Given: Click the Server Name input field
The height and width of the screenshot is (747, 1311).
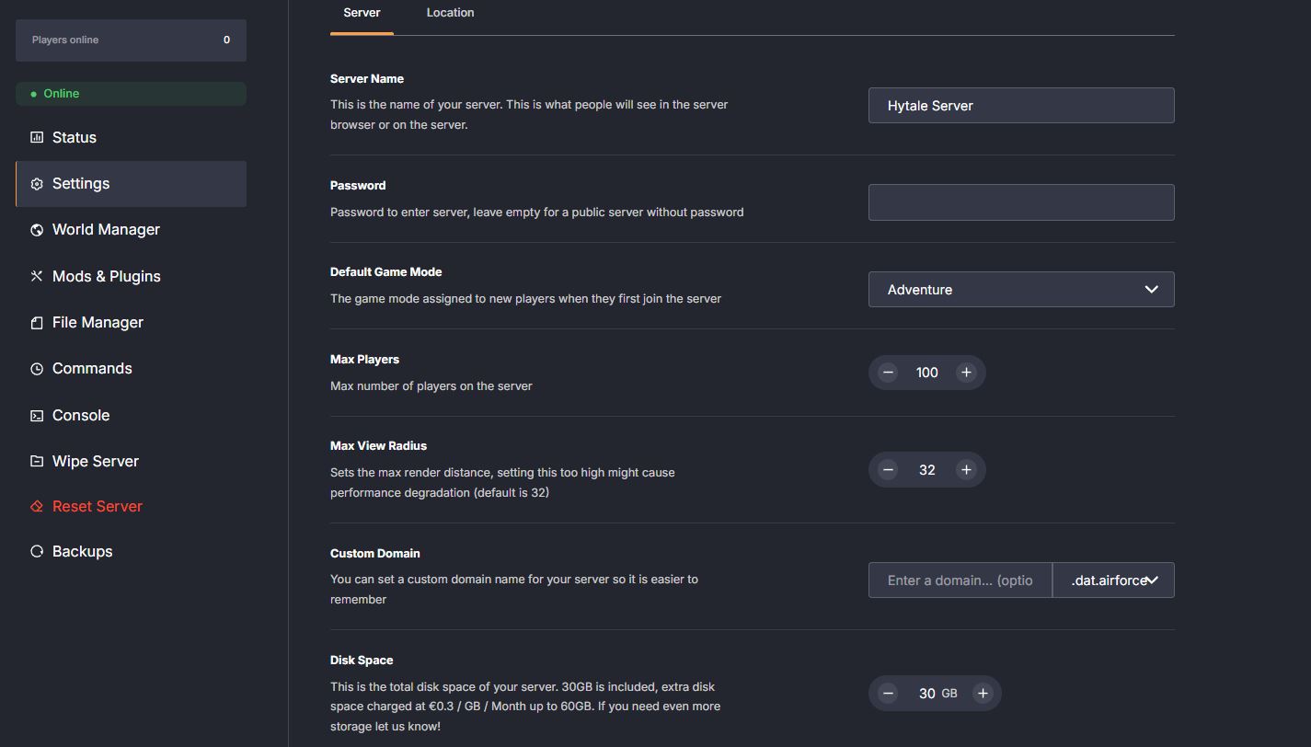Looking at the screenshot, I should coord(1021,105).
